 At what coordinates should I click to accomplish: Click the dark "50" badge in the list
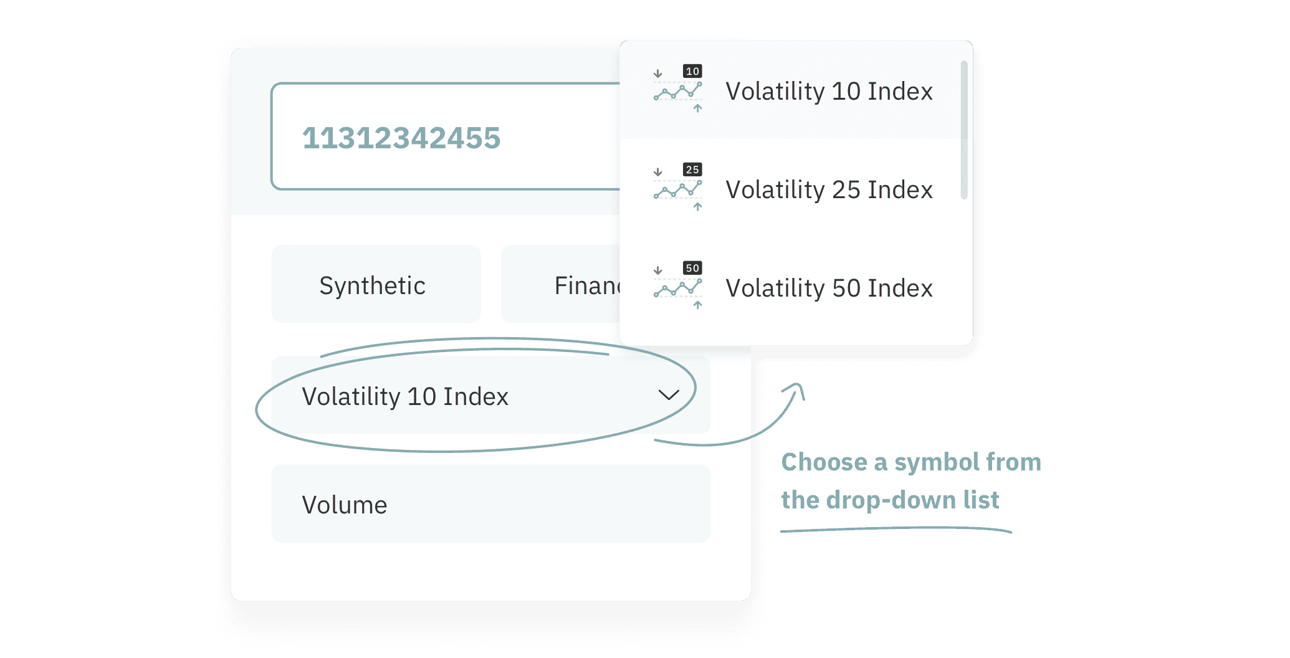(692, 268)
